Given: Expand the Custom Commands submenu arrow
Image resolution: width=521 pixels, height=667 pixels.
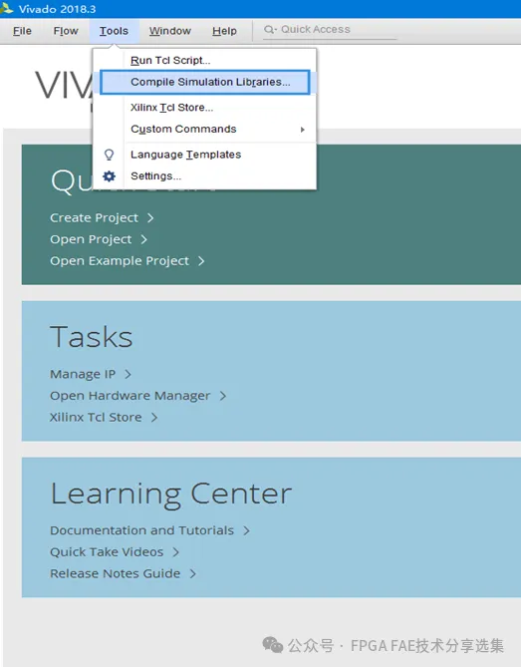Looking at the screenshot, I should (x=303, y=130).
